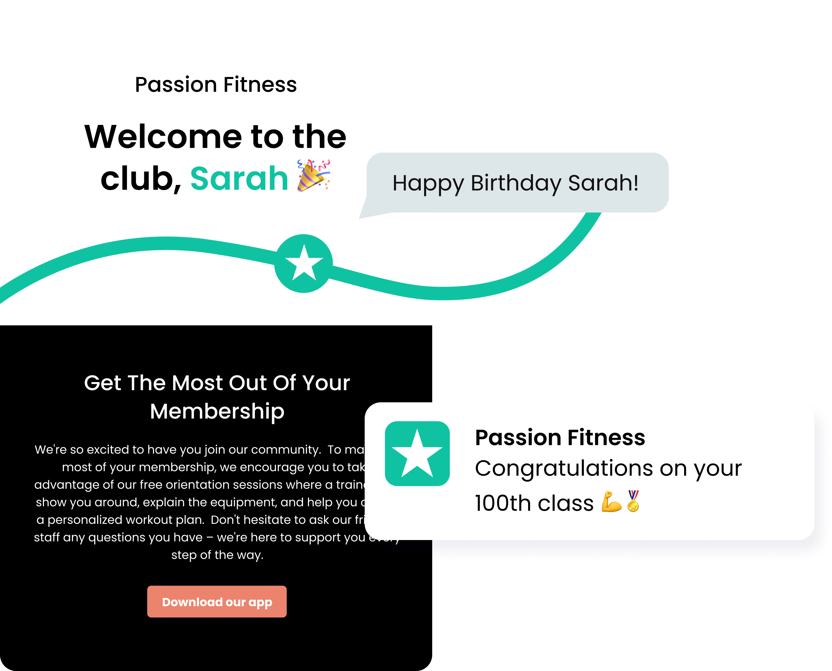Click the Download our app button
Image resolution: width=832 pixels, height=671 pixels.
coord(217,601)
